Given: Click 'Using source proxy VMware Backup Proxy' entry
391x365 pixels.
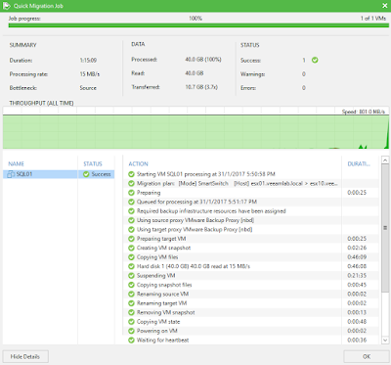Looking at the screenshot, I should (195, 220).
